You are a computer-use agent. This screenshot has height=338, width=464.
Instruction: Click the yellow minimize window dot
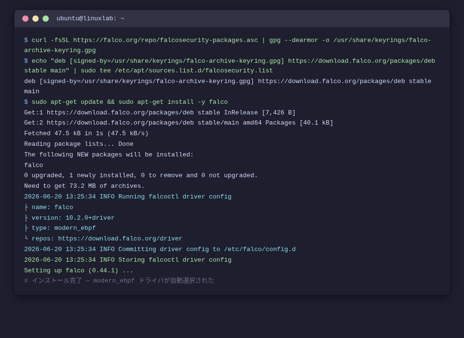35,19
